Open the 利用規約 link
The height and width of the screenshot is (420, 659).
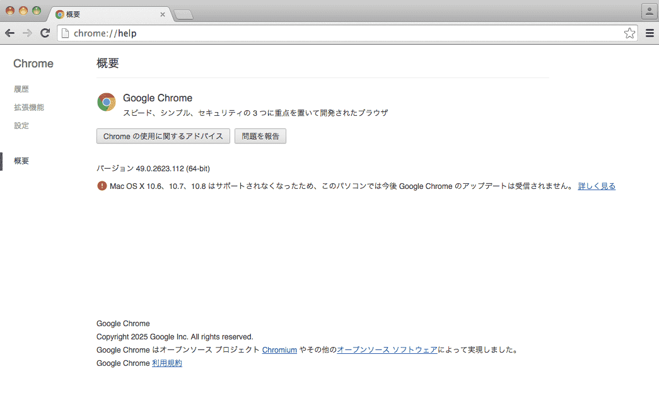tap(167, 363)
